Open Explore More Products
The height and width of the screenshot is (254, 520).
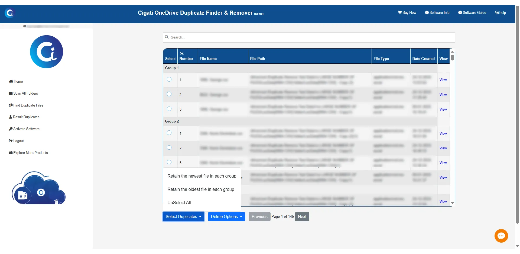(28, 153)
